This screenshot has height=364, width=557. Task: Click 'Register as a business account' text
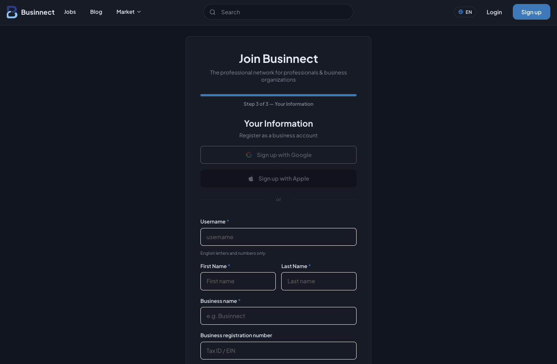(278, 135)
